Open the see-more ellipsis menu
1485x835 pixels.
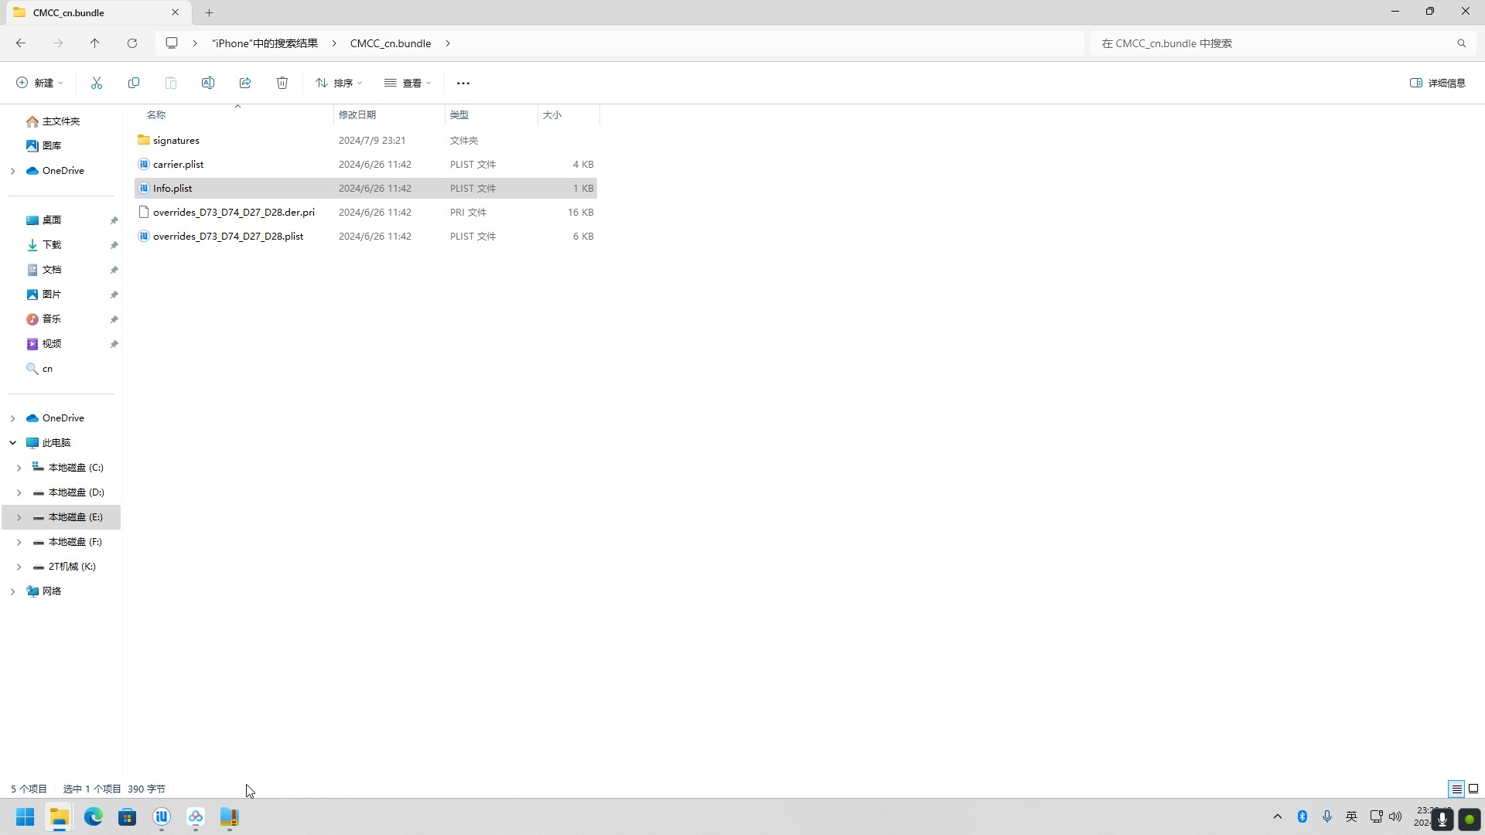[463, 83]
